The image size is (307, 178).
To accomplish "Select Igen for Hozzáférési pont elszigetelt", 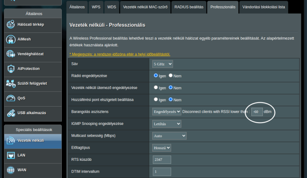I will click(x=156, y=99).
